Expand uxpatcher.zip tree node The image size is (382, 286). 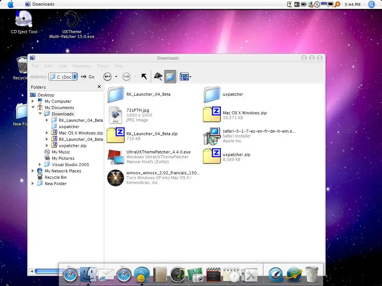[x=47, y=146]
